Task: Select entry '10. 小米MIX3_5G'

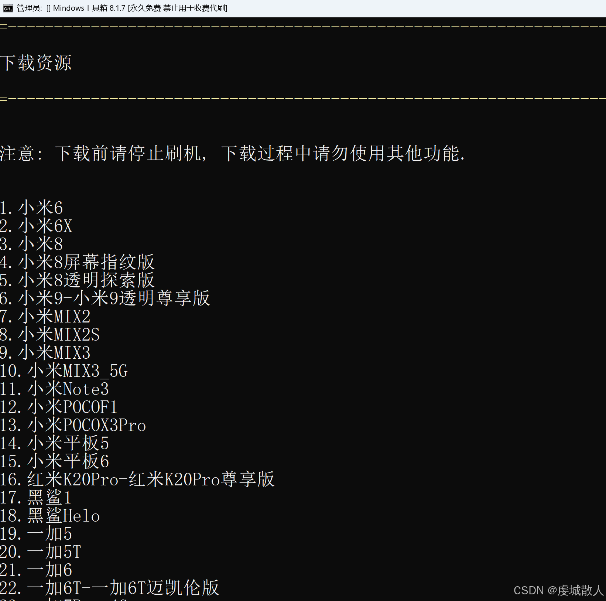Action: (x=64, y=370)
